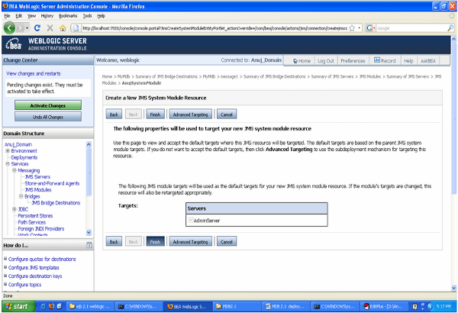Open View changes and restarts link
Screen dimensions: 458x313
point(34,73)
